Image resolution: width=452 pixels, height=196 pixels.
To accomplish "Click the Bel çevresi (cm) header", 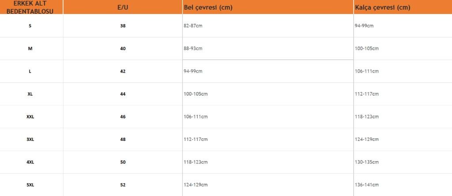I will [208, 8].
